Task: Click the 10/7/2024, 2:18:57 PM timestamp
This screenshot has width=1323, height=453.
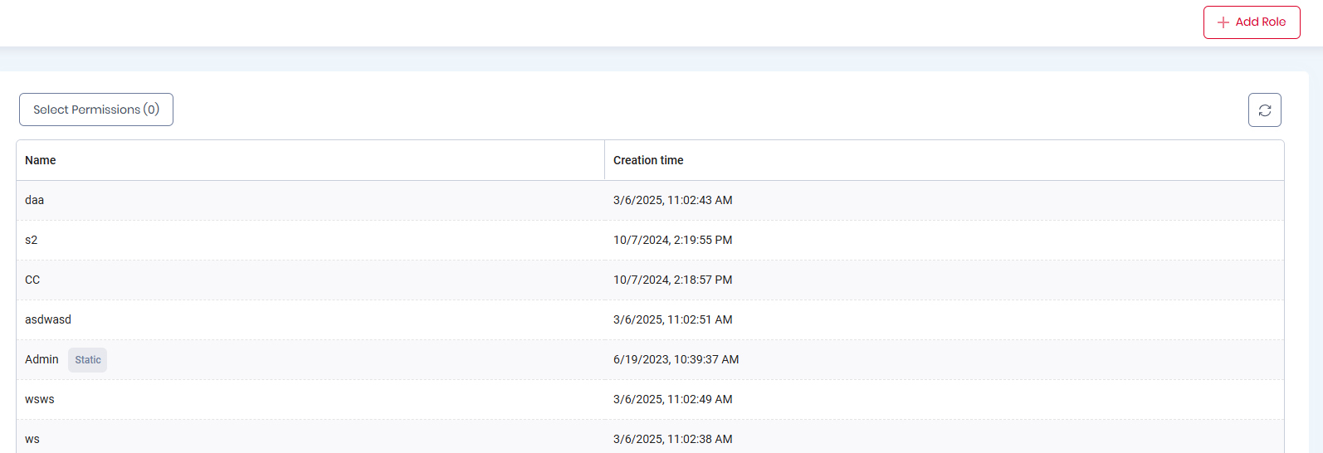Action: point(673,280)
